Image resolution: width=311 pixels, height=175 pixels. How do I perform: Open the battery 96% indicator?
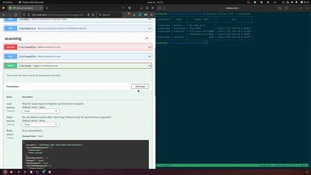(x=305, y=2)
